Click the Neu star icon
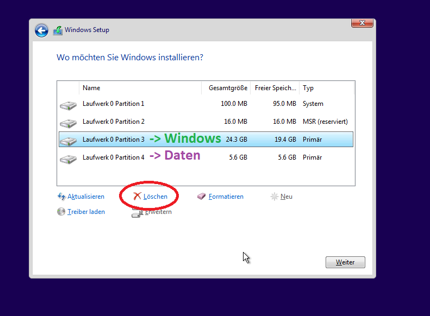 click(x=274, y=197)
